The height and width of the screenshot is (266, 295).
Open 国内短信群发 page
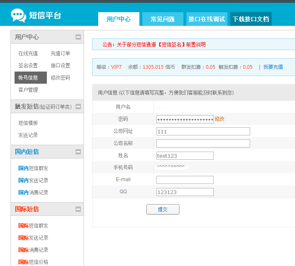[33, 168]
